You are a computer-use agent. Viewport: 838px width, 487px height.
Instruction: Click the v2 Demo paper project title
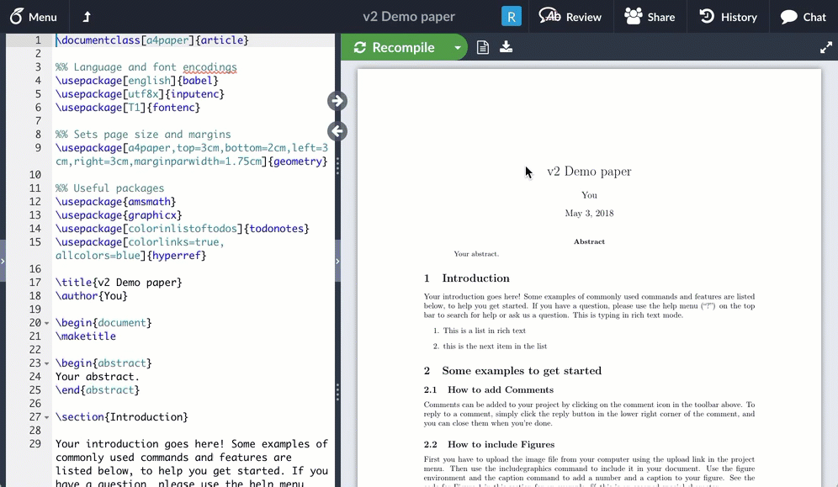pos(408,16)
